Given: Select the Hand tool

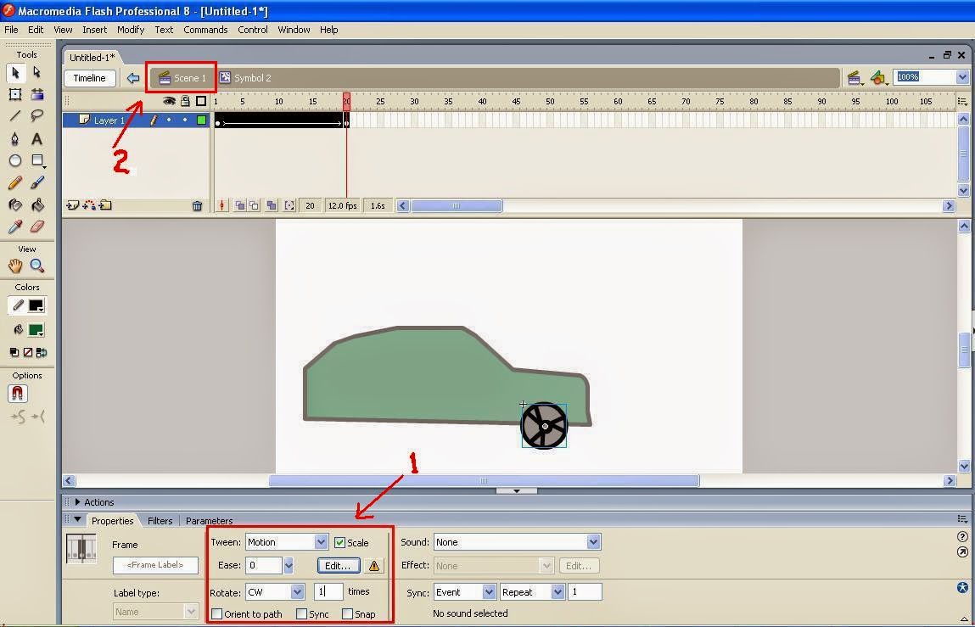Looking at the screenshot, I should 15,266.
